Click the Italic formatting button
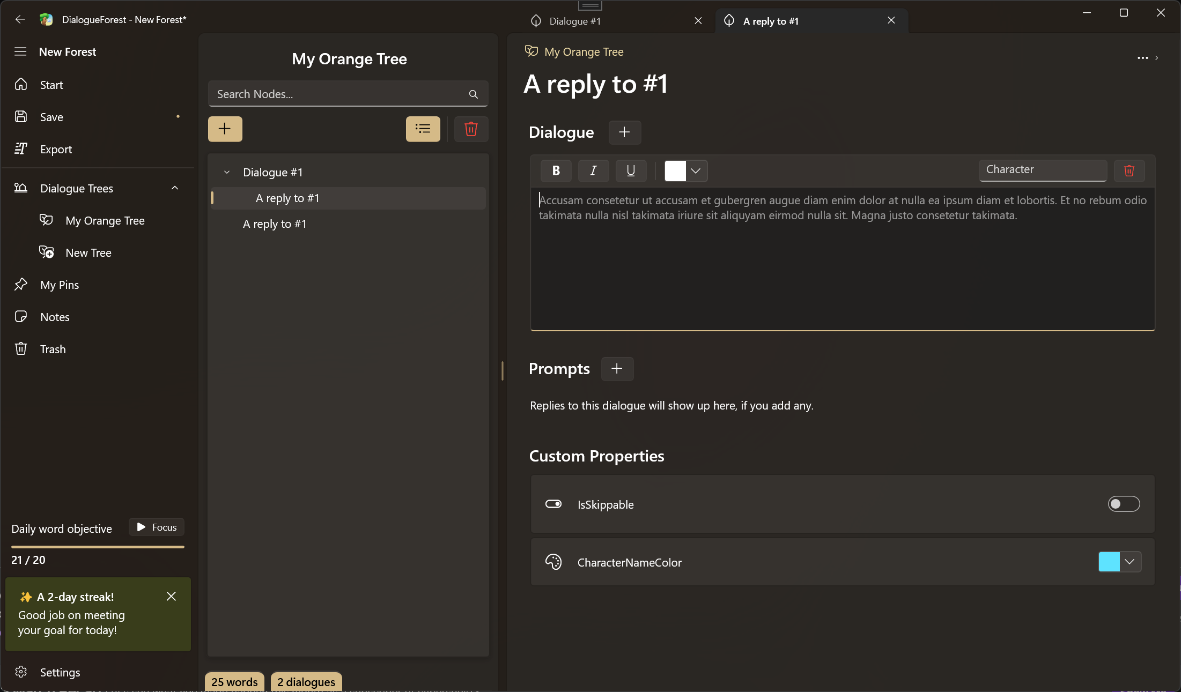This screenshot has width=1181, height=692. [593, 170]
